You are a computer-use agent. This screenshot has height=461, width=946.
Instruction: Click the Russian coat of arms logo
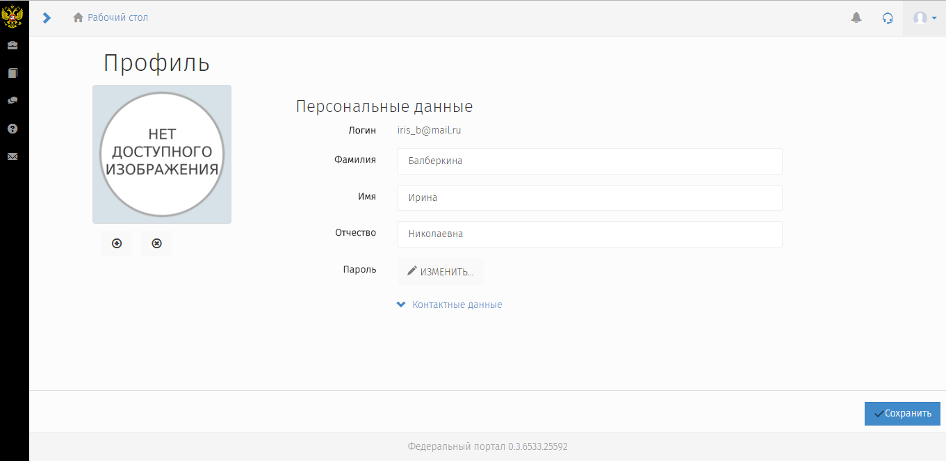coord(13,17)
